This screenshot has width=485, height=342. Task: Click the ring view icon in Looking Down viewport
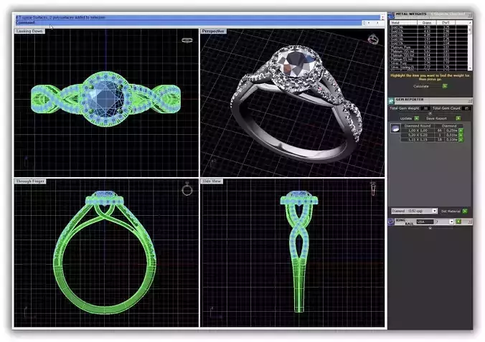[x=187, y=40]
